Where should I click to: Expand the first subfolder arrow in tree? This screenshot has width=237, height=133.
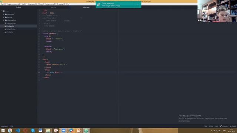[x=4, y=14]
